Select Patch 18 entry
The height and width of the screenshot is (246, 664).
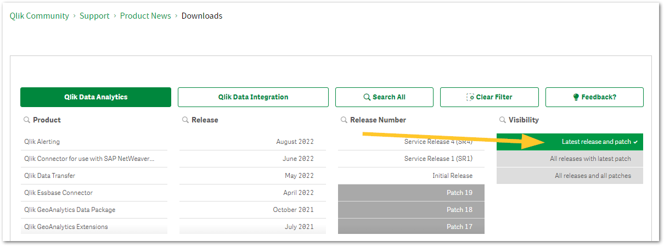[x=411, y=210]
